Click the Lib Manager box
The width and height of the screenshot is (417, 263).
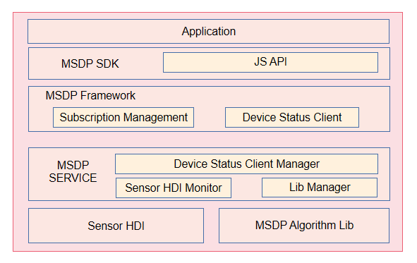point(320,188)
